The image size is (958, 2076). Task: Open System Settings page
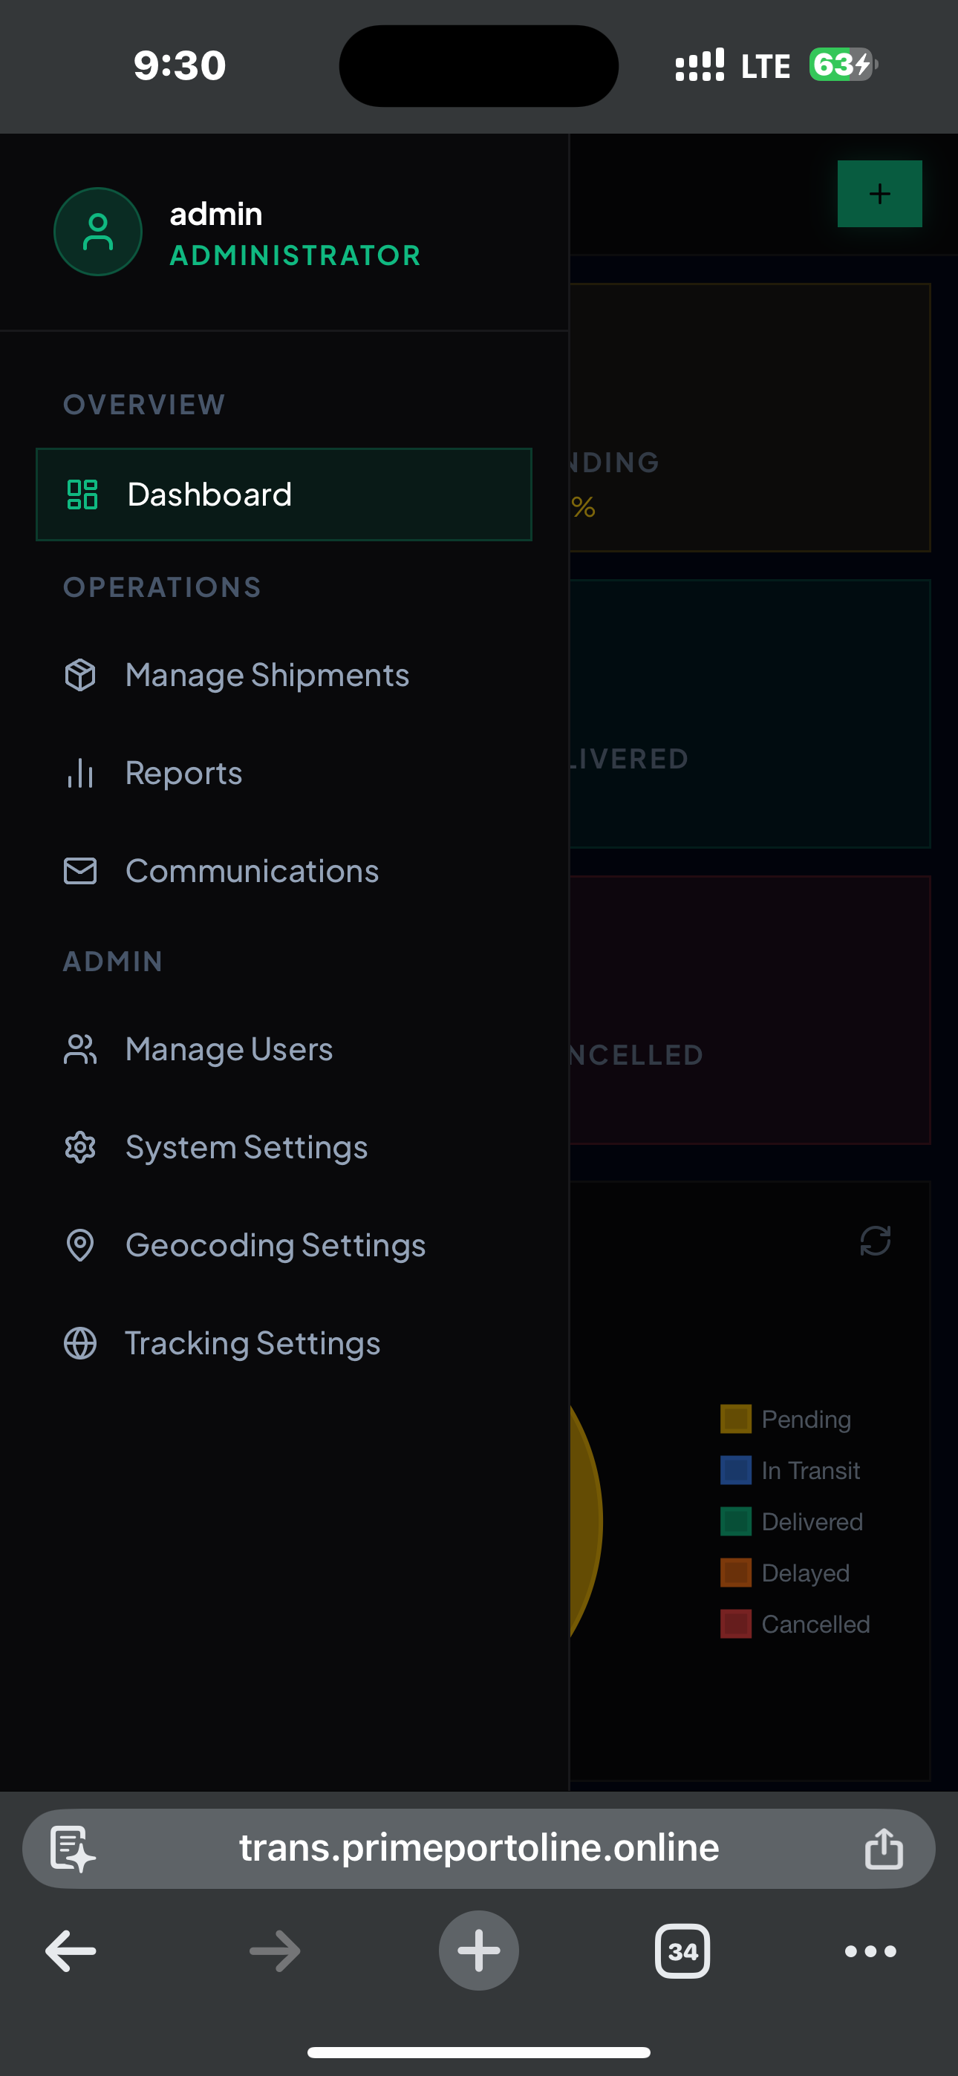click(284, 1147)
